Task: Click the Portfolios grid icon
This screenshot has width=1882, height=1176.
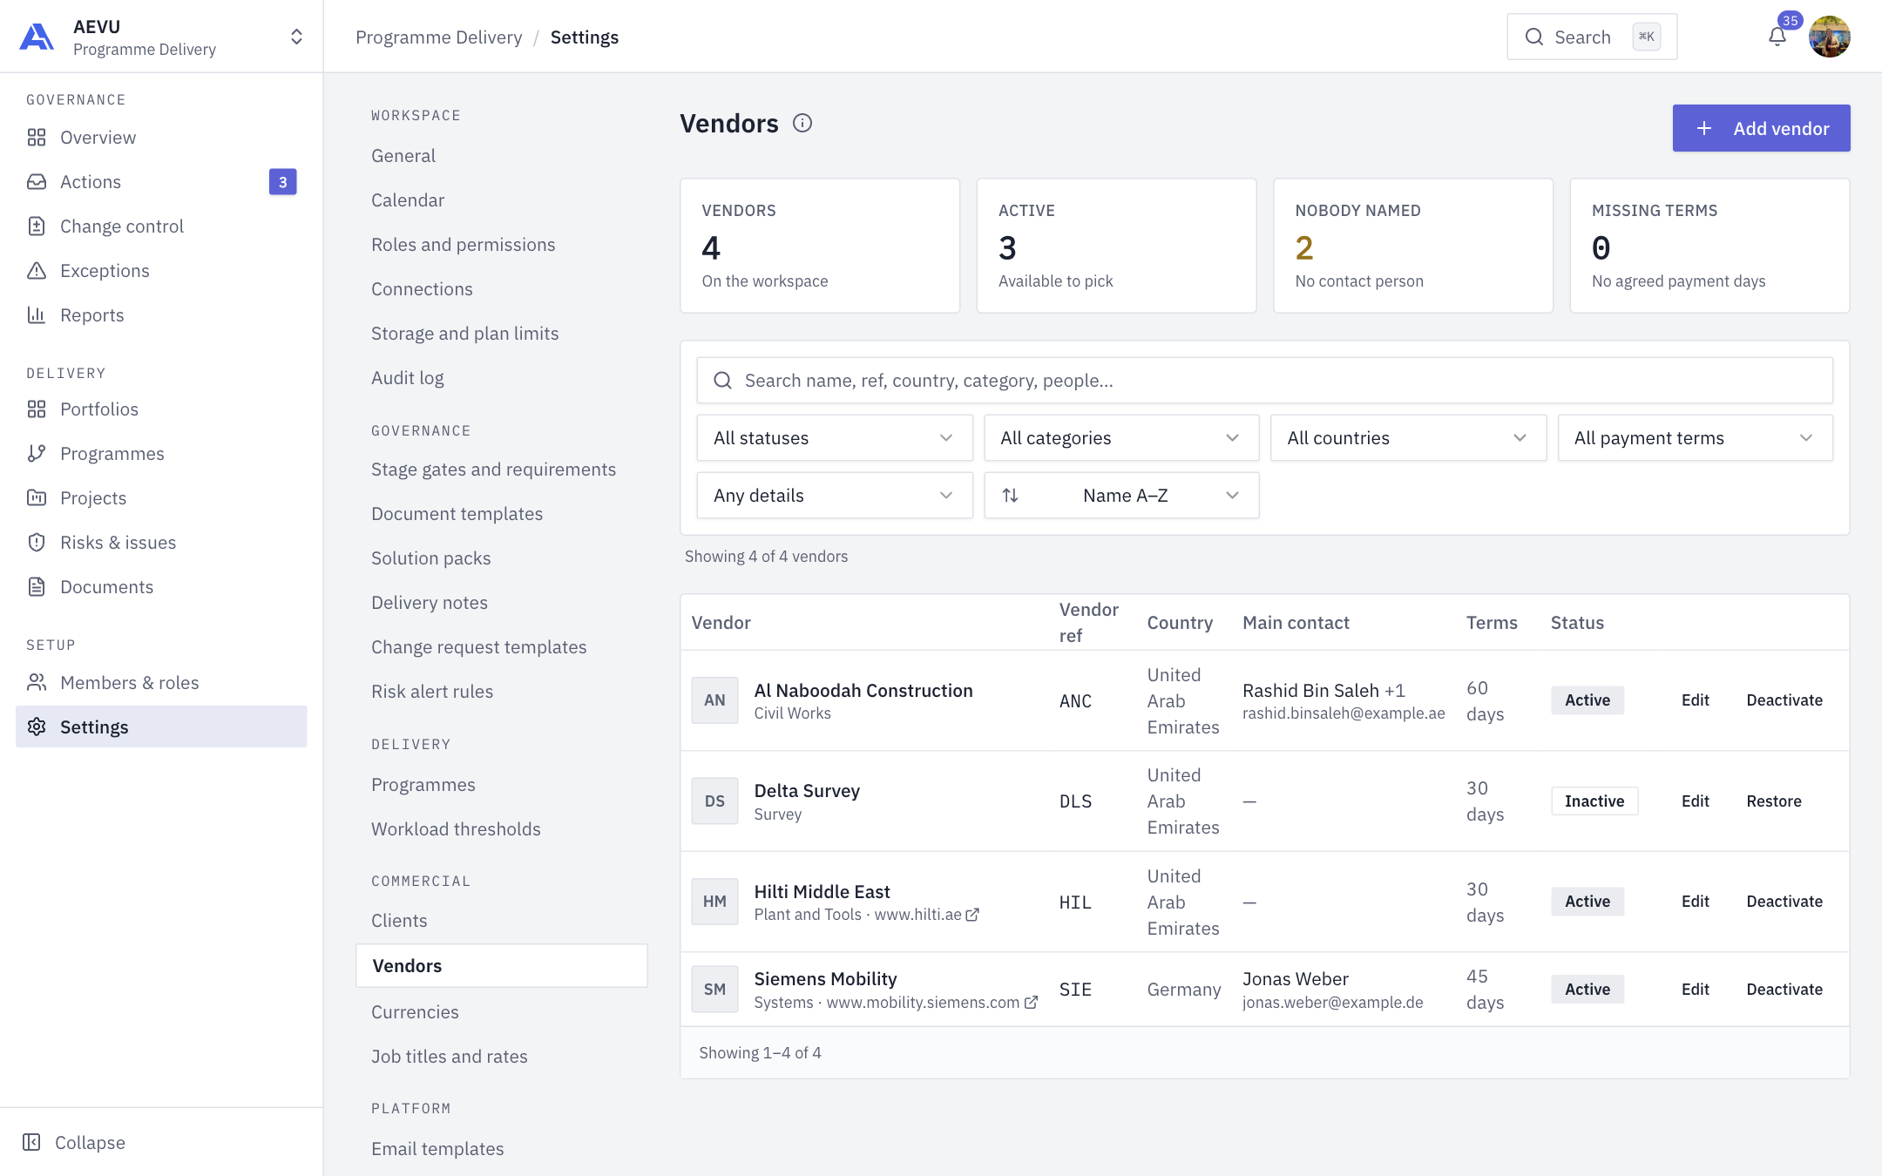Action: pyautogui.click(x=37, y=409)
